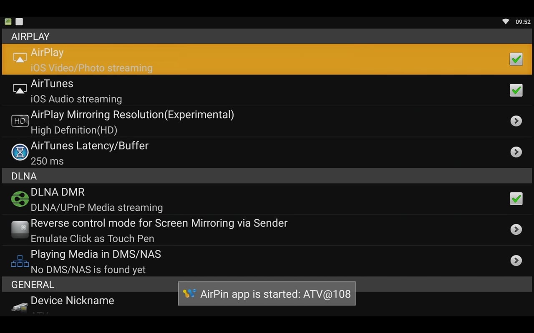Click the hourglass Latency/Buffer icon

[x=20, y=152]
